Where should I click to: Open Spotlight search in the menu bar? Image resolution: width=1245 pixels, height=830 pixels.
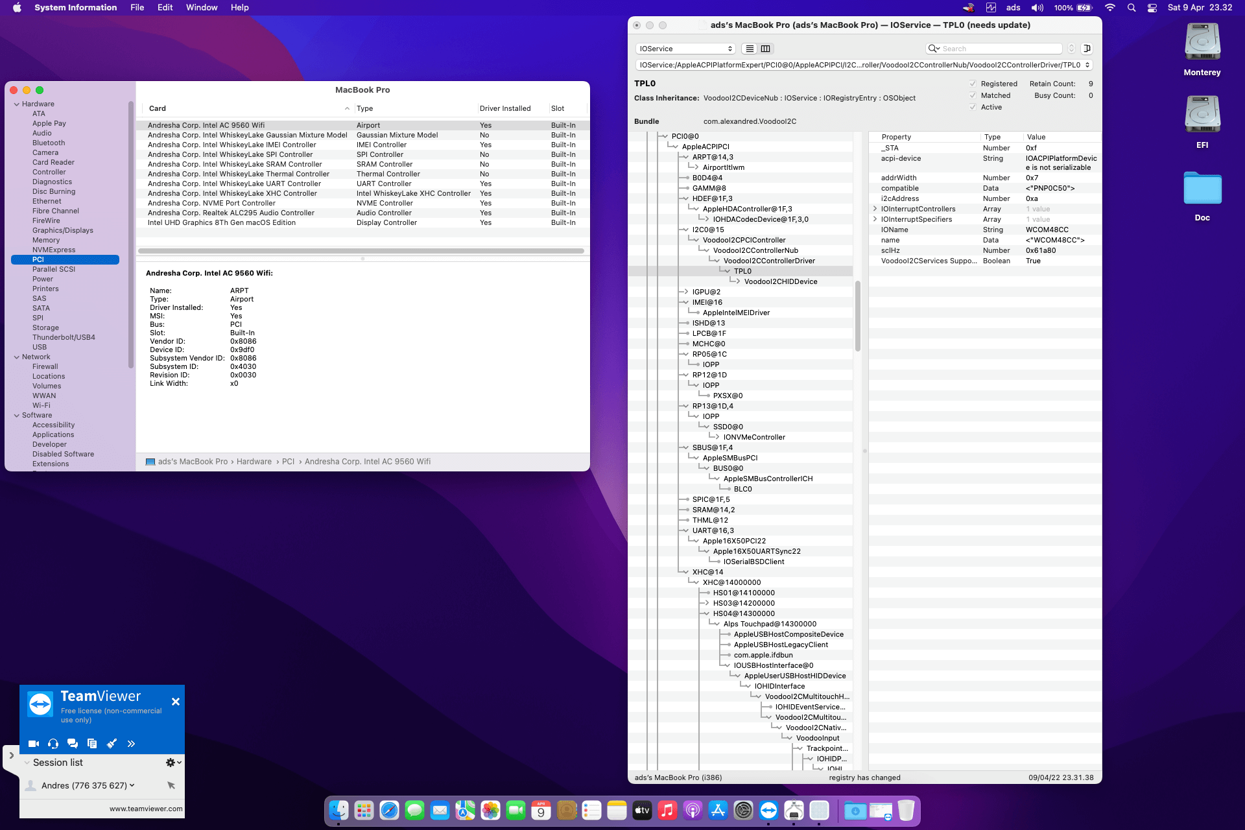[1132, 8]
